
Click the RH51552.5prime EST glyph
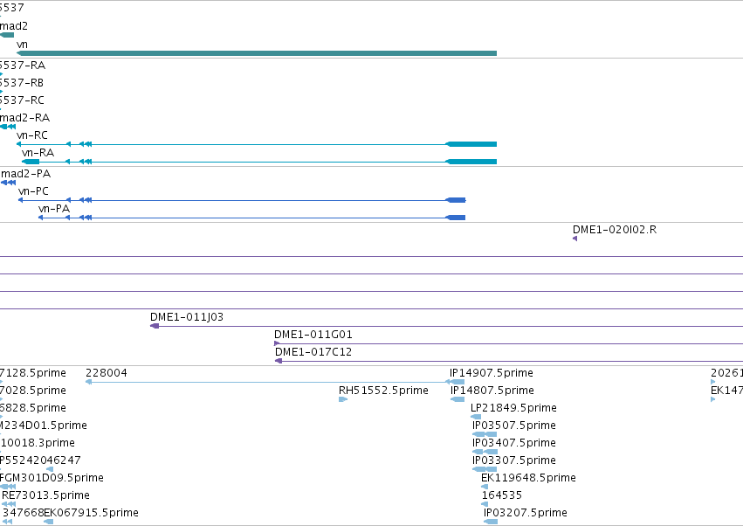(343, 399)
